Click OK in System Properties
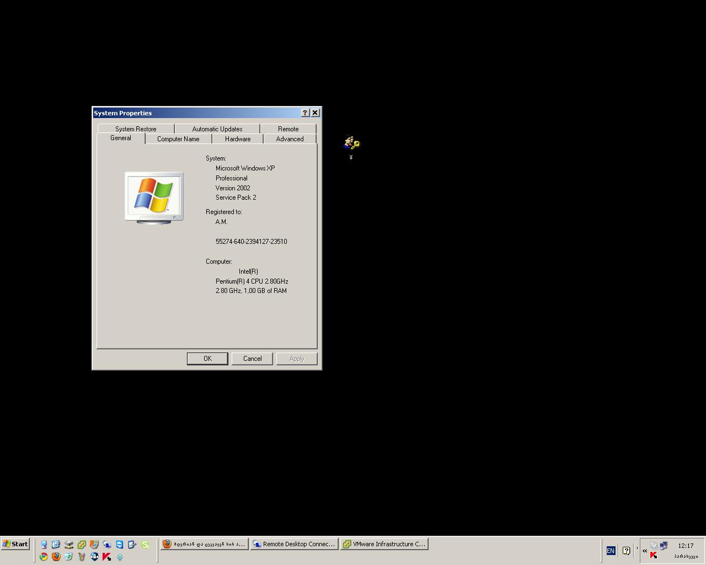 [x=207, y=359]
